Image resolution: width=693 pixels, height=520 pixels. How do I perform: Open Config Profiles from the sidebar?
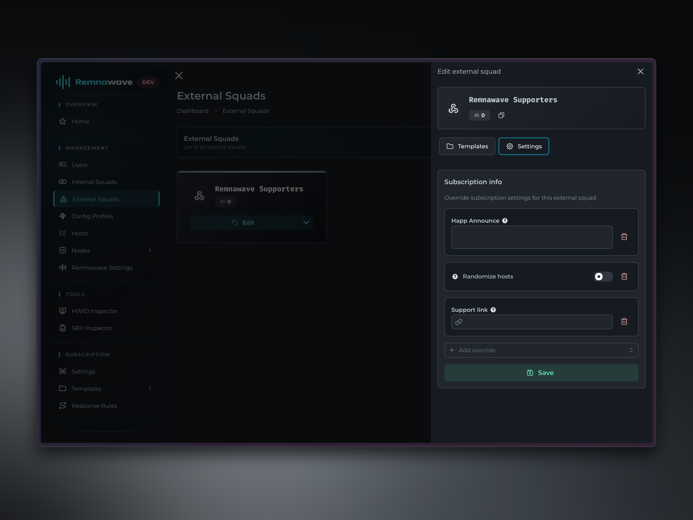tap(92, 216)
